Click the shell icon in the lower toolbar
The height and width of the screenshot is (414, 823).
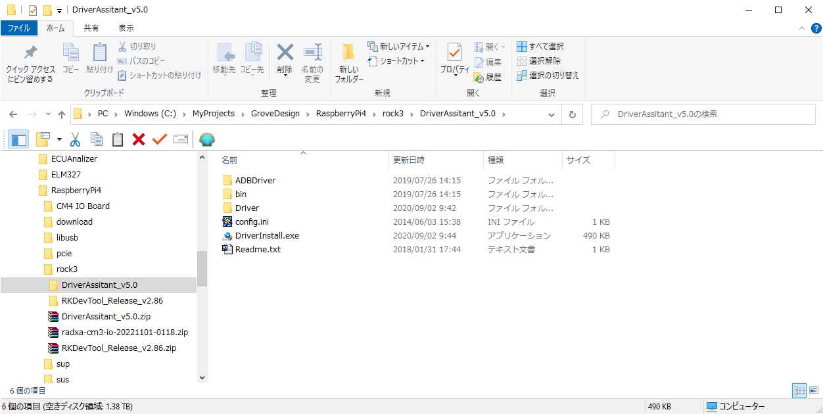pos(207,139)
